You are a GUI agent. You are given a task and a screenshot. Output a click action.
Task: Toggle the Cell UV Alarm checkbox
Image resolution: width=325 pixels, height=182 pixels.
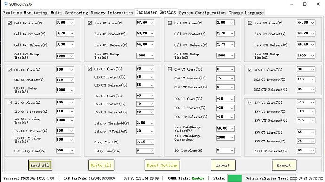pos(170,23)
